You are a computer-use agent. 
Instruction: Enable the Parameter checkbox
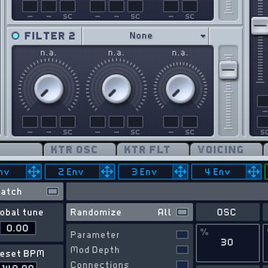point(182,235)
